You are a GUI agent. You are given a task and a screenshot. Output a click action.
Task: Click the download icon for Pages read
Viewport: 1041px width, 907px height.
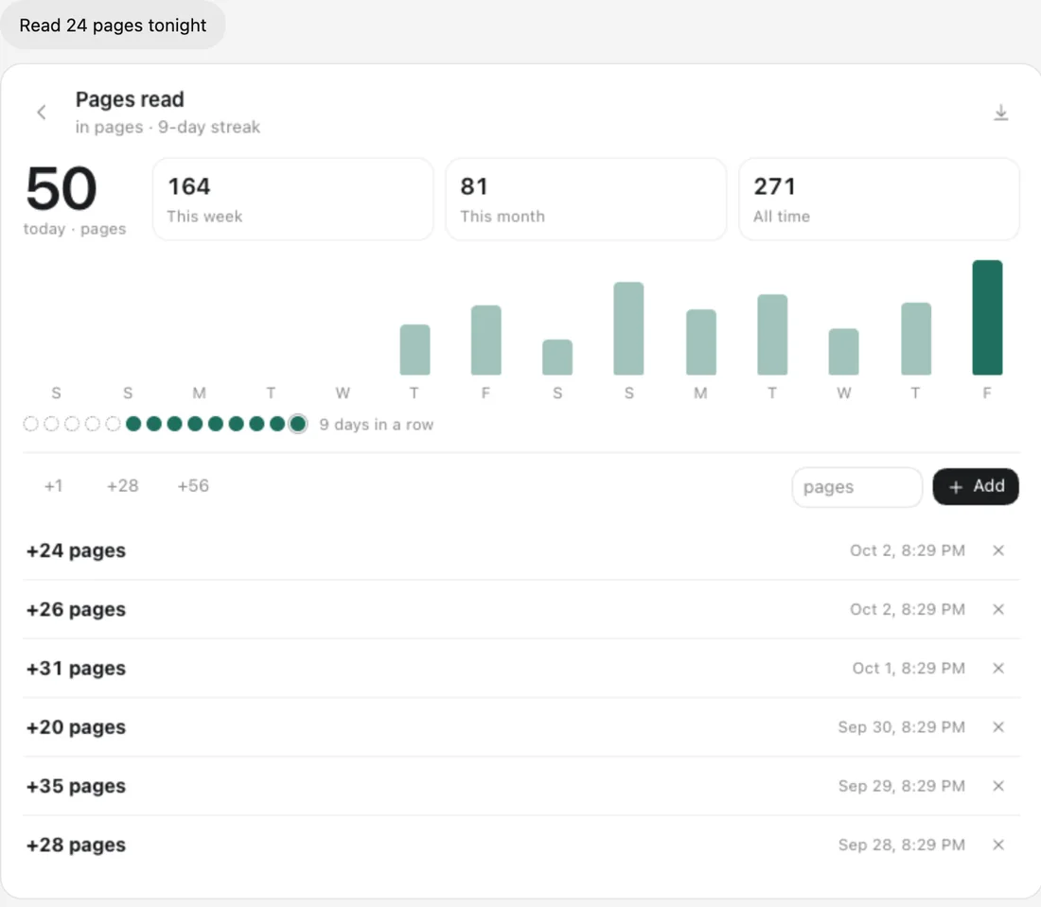point(1000,113)
